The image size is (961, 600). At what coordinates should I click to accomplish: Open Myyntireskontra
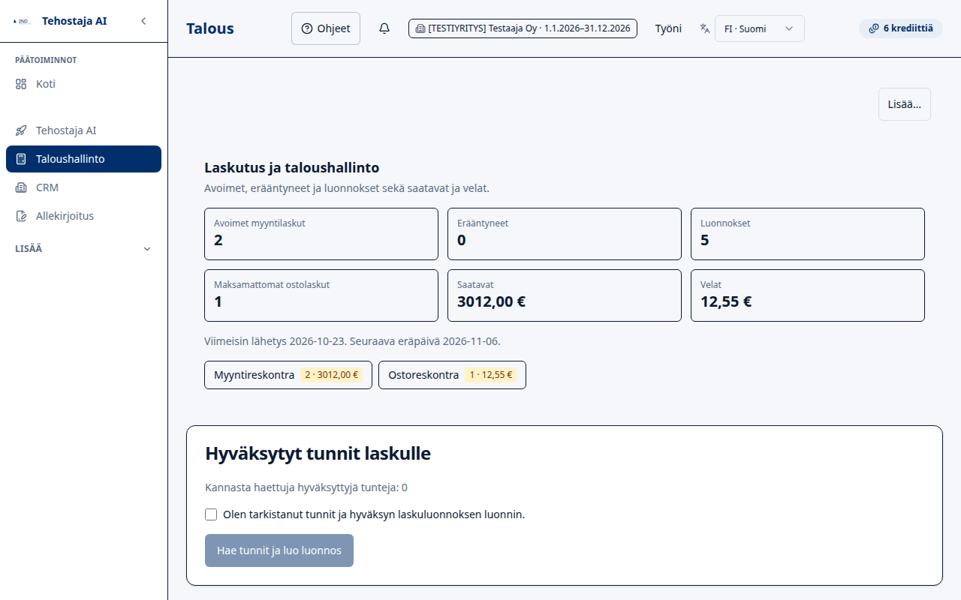point(288,375)
